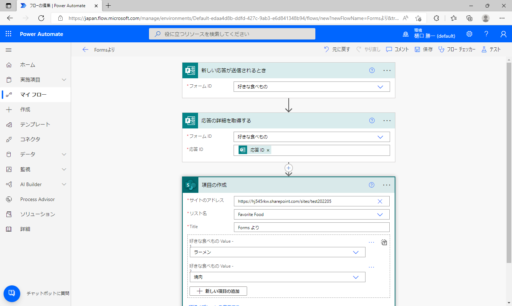
Task: Click the コメント button in toolbar
Action: point(398,49)
